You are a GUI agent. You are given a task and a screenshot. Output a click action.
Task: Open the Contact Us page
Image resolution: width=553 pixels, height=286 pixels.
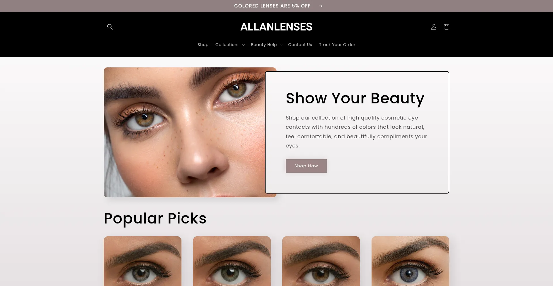[300, 45]
